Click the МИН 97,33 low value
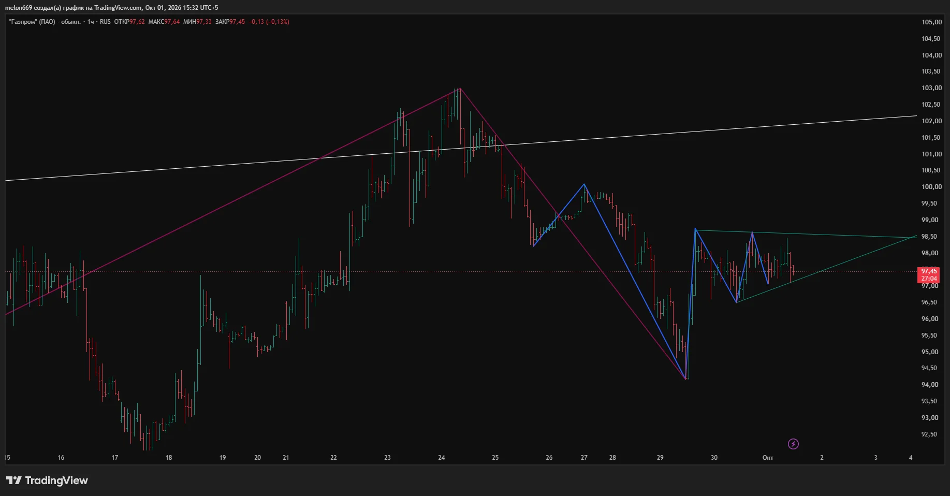Image resolution: width=950 pixels, height=496 pixels. click(x=197, y=22)
